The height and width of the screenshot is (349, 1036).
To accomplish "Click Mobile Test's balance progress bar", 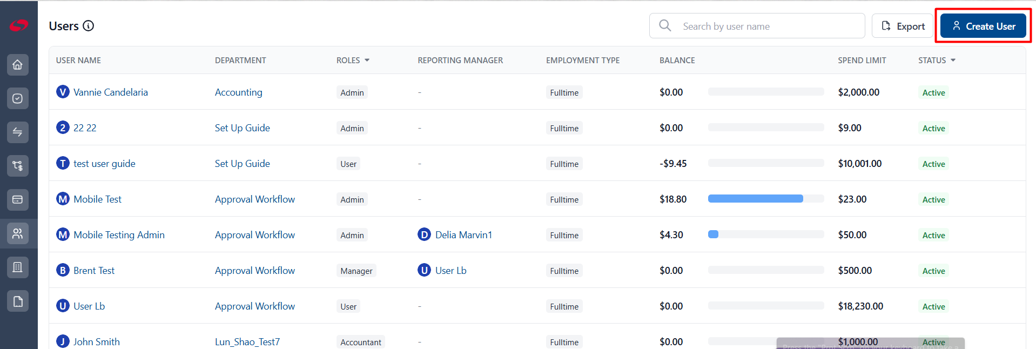I will pyautogui.click(x=766, y=199).
